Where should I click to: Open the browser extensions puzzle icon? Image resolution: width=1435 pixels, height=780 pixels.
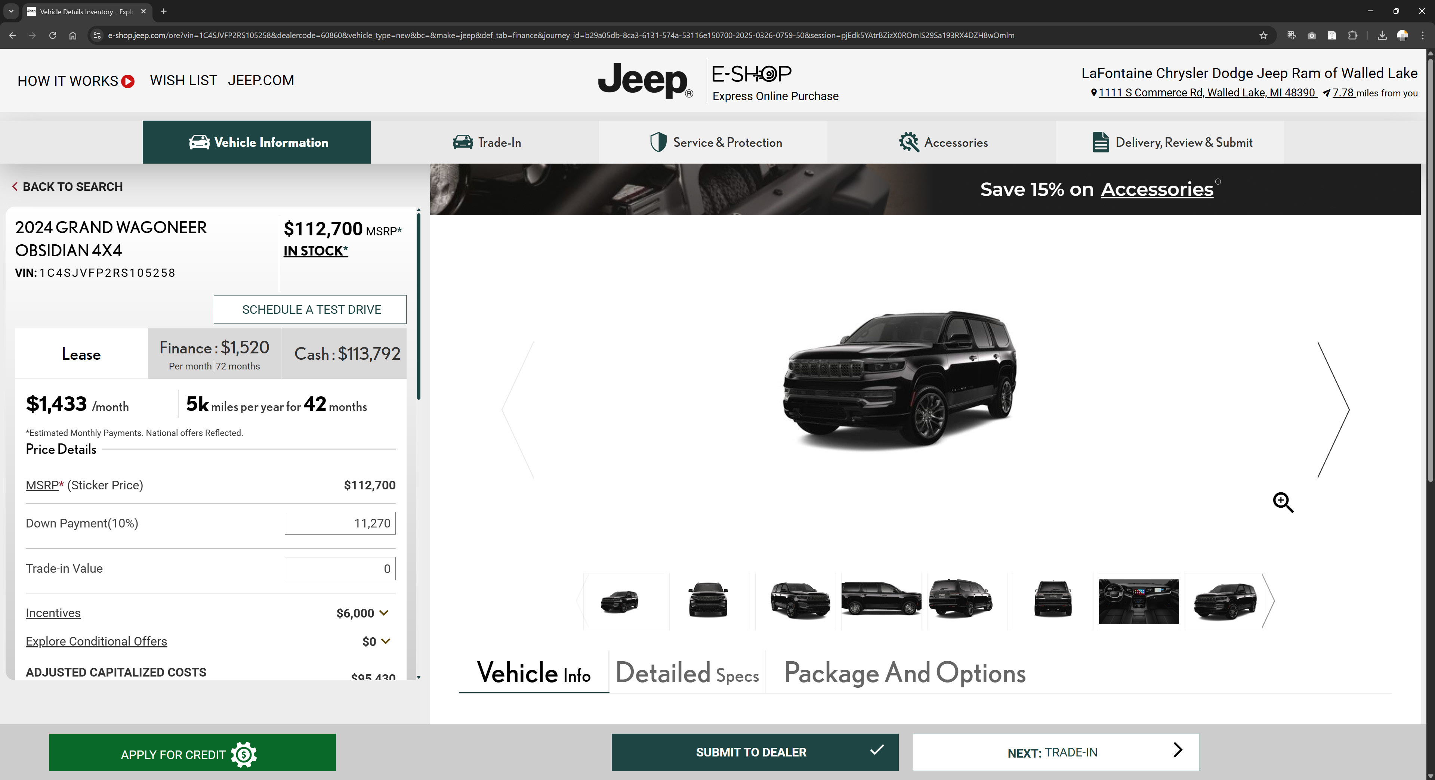(x=1352, y=35)
